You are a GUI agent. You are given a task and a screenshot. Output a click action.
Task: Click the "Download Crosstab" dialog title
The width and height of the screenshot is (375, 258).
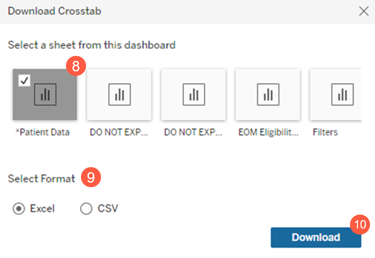(54, 11)
